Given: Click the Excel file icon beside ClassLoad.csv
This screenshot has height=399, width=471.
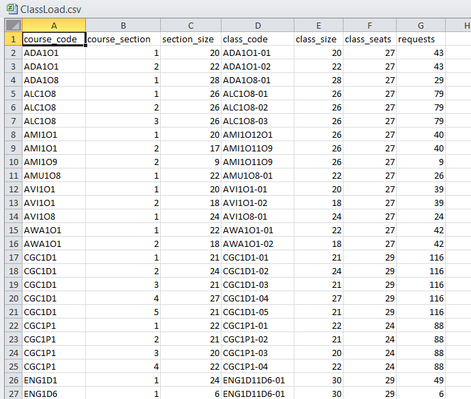Looking at the screenshot, I should pyautogui.click(x=11, y=10).
